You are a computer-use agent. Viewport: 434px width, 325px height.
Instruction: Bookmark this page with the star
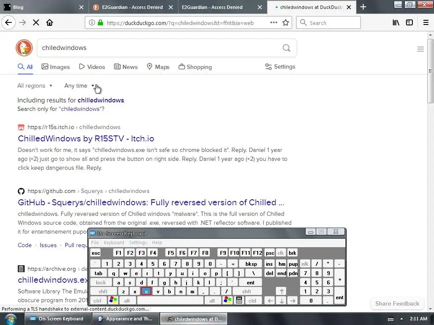pos(286,23)
